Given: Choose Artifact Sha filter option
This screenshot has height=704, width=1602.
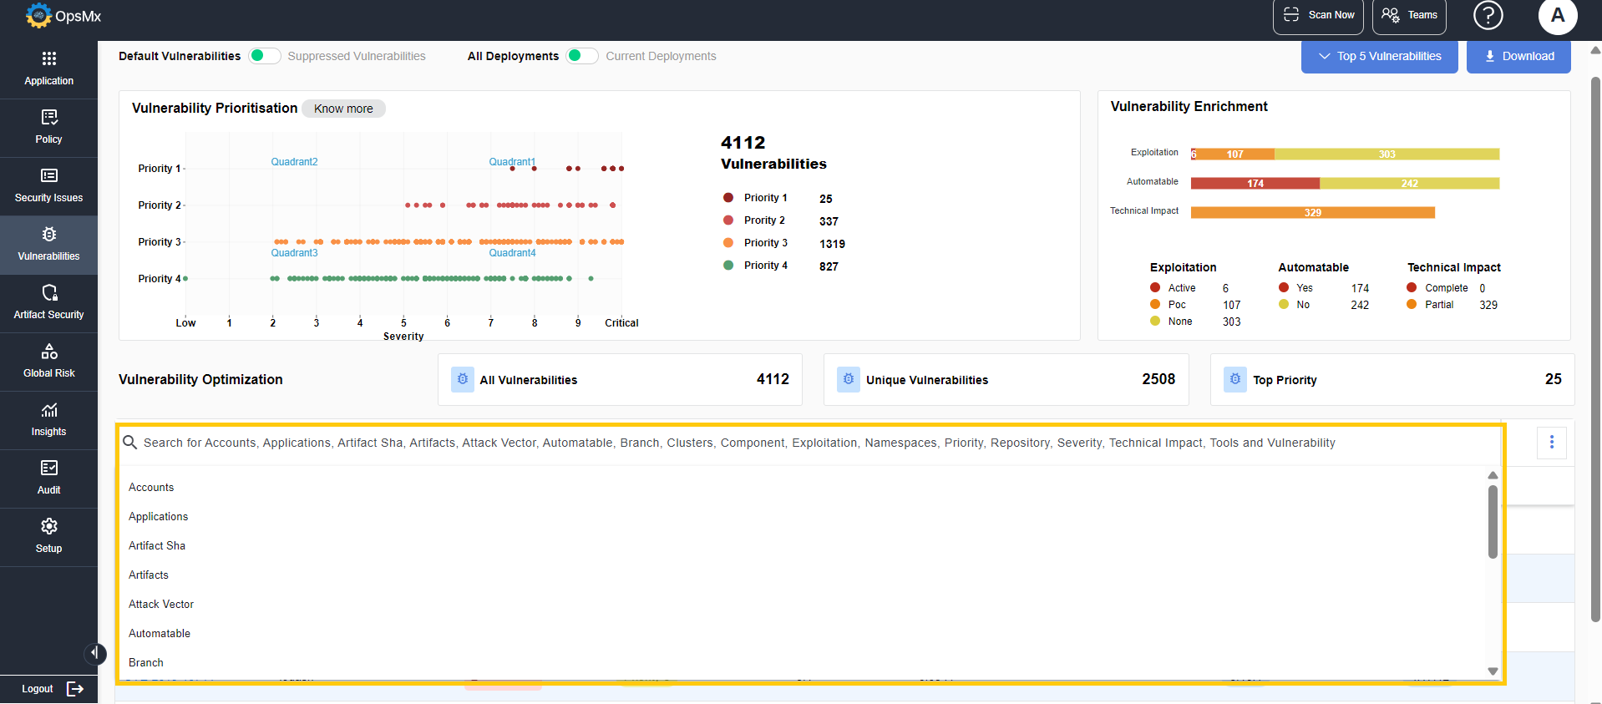Looking at the screenshot, I should pyautogui.click(x=157, y=545).
